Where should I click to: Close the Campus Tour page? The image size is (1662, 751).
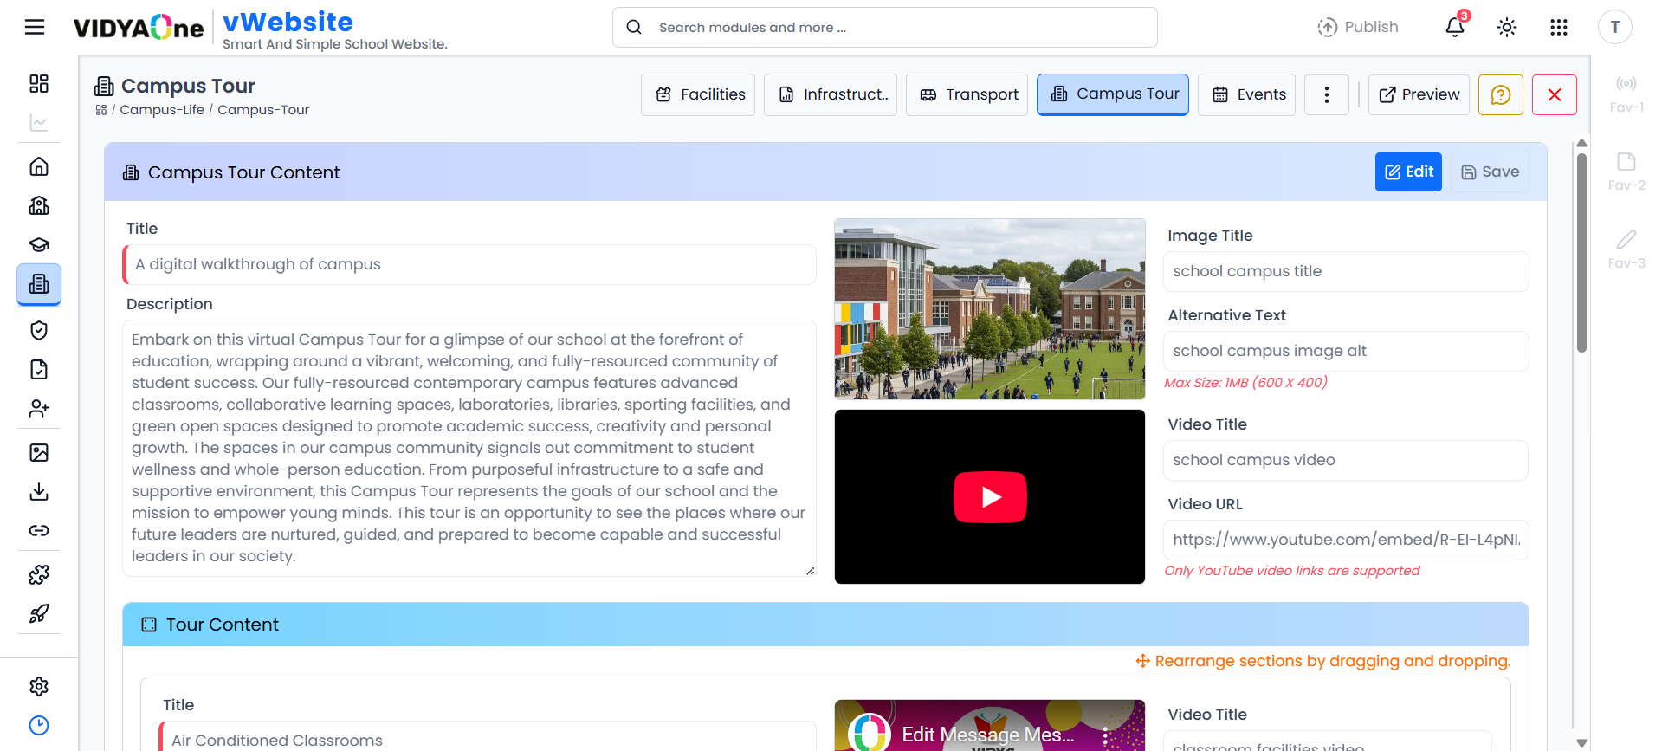1555,94
